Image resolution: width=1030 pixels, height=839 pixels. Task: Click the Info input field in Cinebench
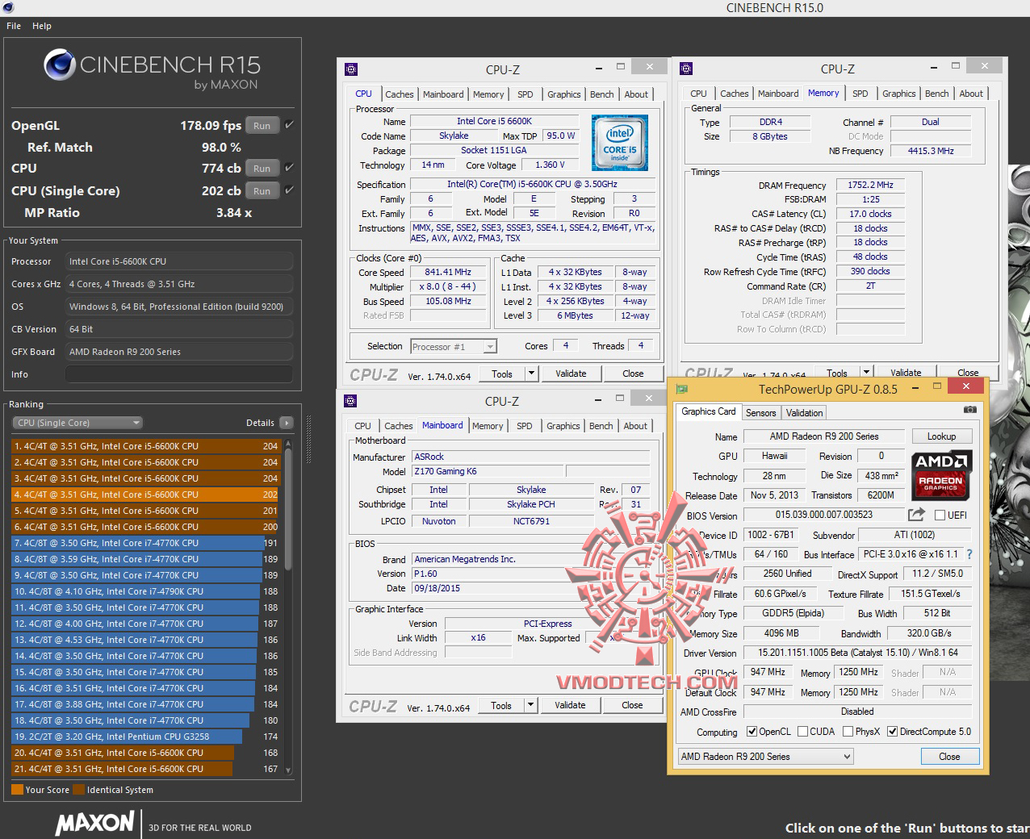click(179, 374)
